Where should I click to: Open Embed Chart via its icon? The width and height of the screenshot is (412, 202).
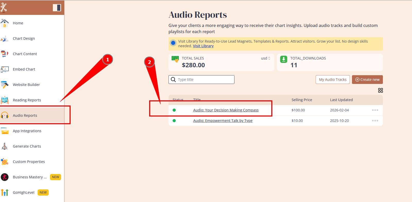click(x=5, y=69)
